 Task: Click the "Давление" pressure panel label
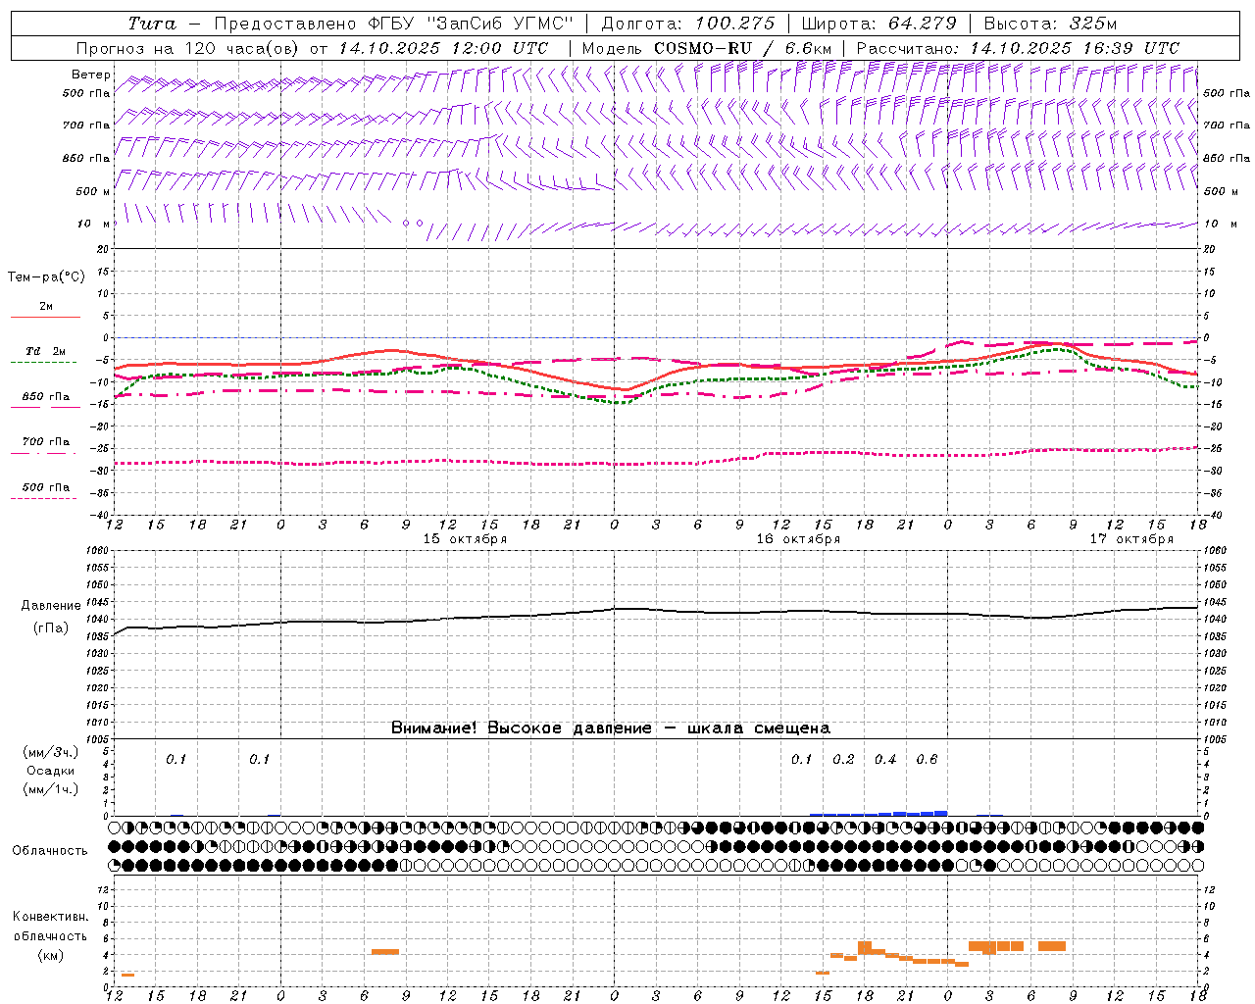click(51, 606)
